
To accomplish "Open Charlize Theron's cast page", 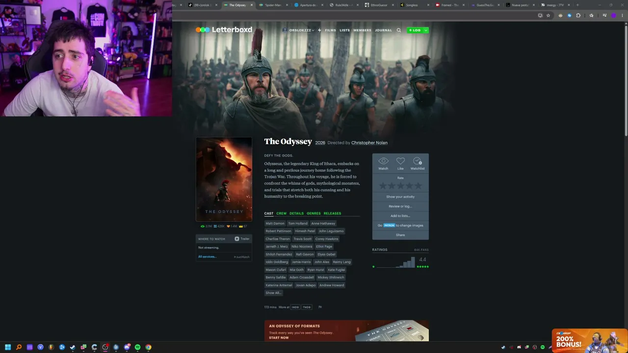I will pyautogui.click(x=278, y=239).
